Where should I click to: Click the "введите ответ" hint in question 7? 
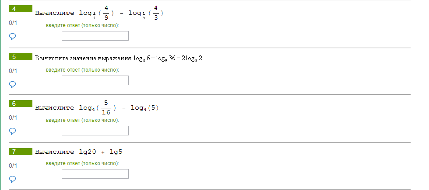[x=82, y=163]
